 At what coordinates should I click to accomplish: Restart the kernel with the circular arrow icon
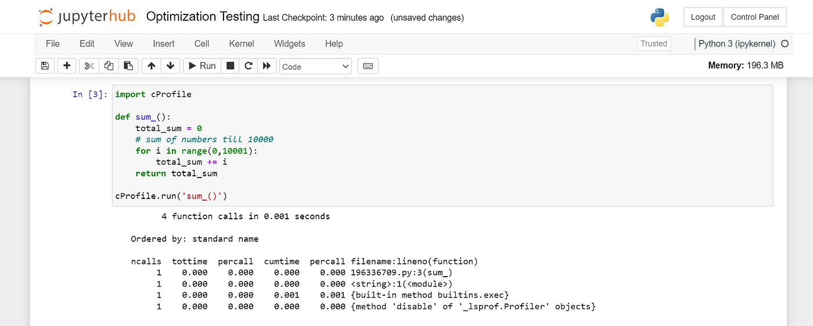coord(248,66)
